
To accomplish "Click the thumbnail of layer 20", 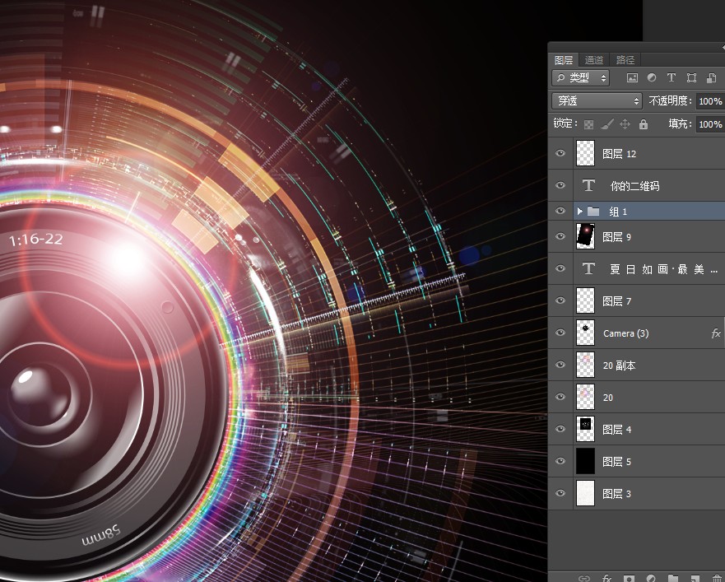I will (585, 397).
